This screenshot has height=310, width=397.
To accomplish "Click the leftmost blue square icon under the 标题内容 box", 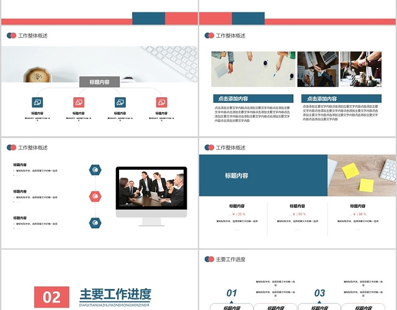I will tap(37, 102).
